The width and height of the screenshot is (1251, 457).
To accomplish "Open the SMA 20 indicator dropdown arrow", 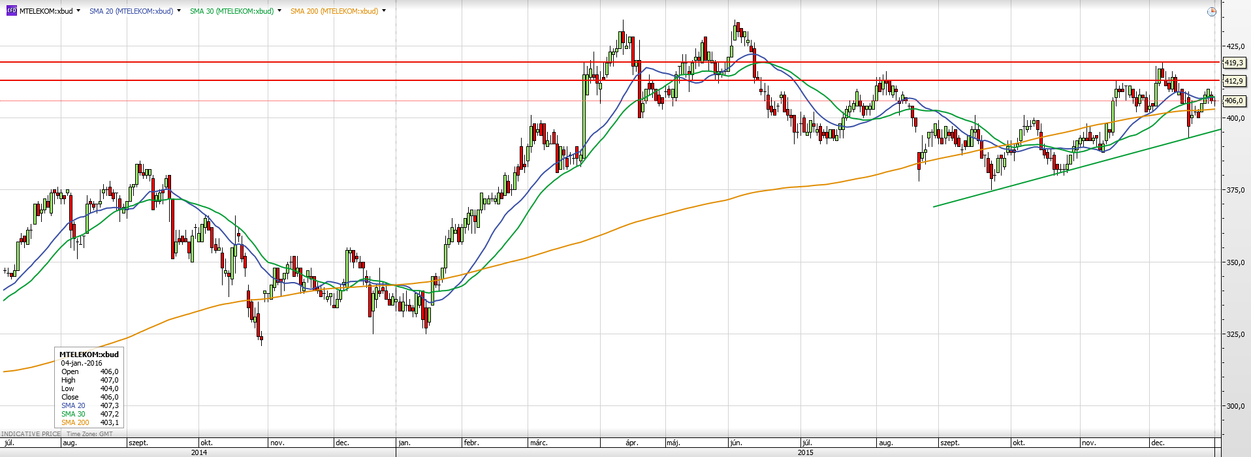I will point(179,11).
